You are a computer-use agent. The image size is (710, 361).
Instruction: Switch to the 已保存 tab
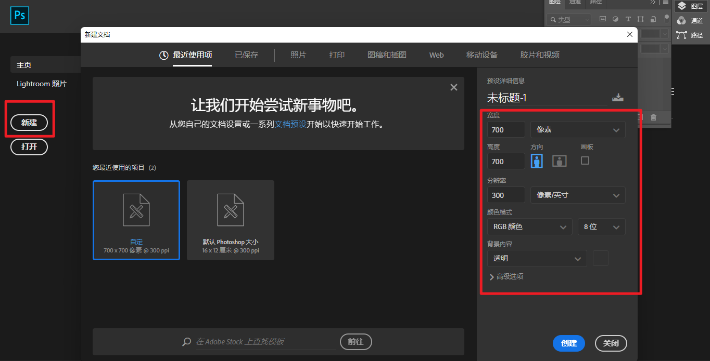point(246,55)
